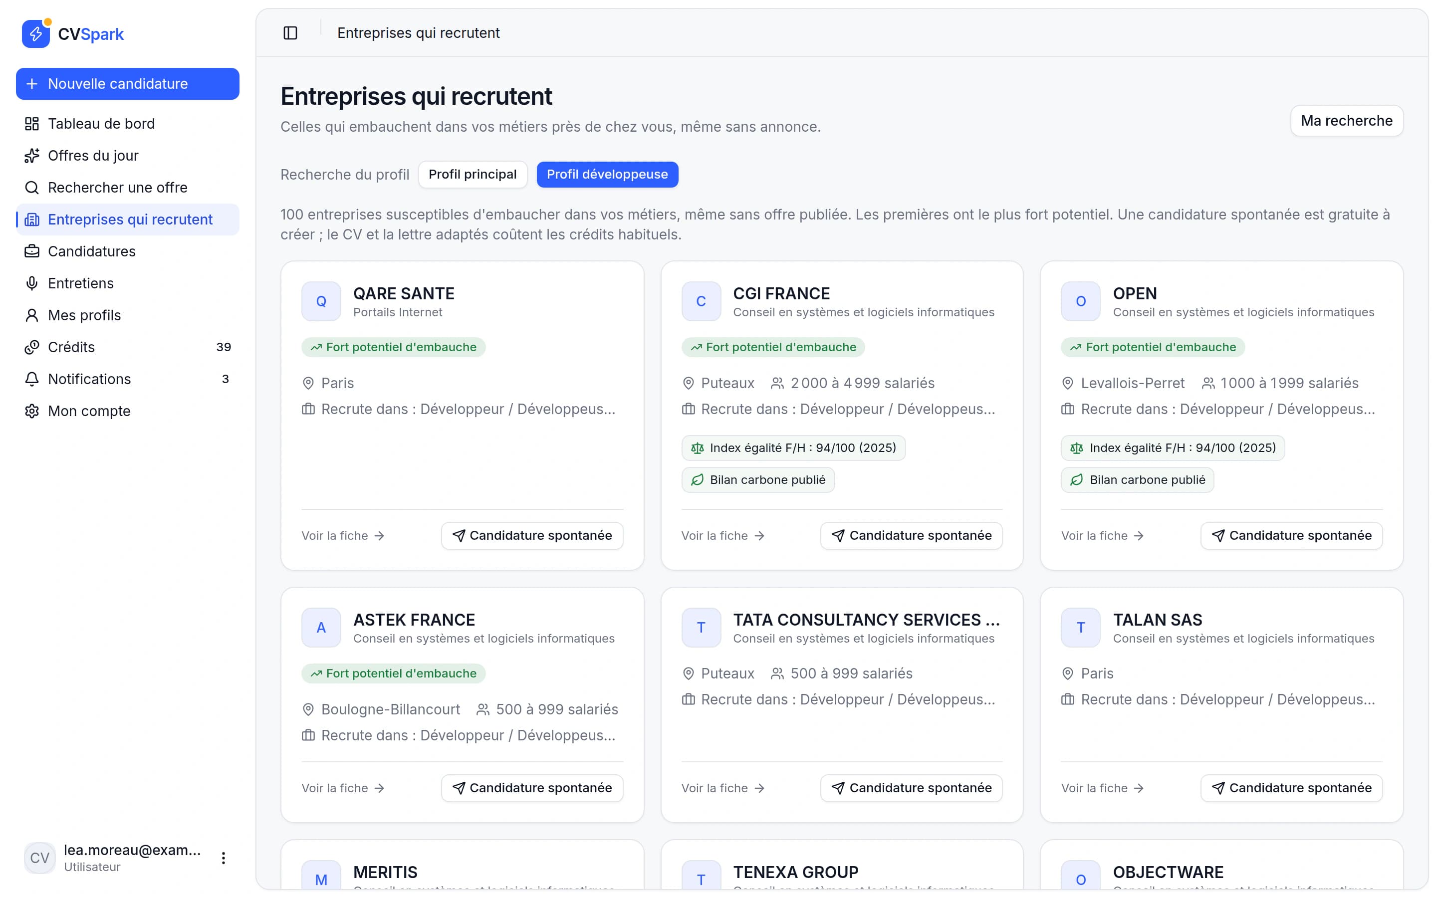Click the plus icon in Nouvelle candidature
The height and width of the screenshot is (898, 1437).
point(32,84)
